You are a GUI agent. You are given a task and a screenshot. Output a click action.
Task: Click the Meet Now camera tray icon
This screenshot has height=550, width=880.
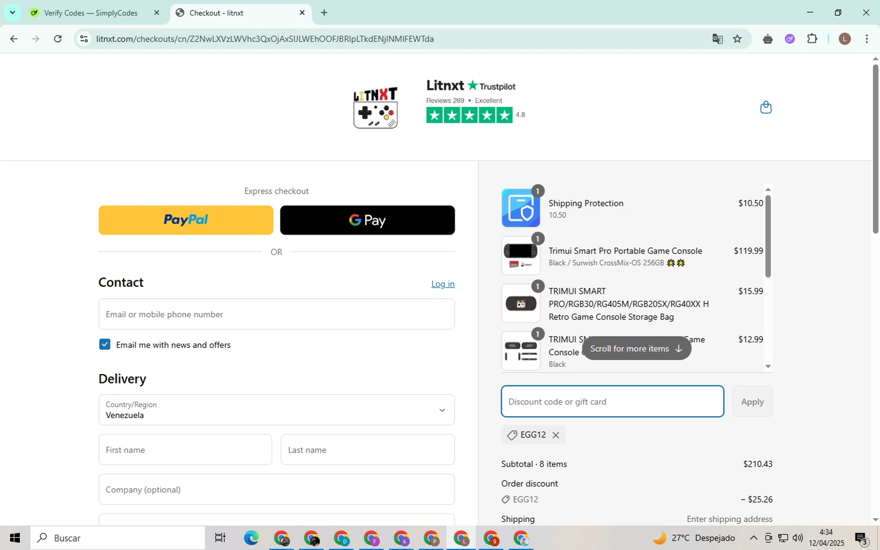[768, 538]
